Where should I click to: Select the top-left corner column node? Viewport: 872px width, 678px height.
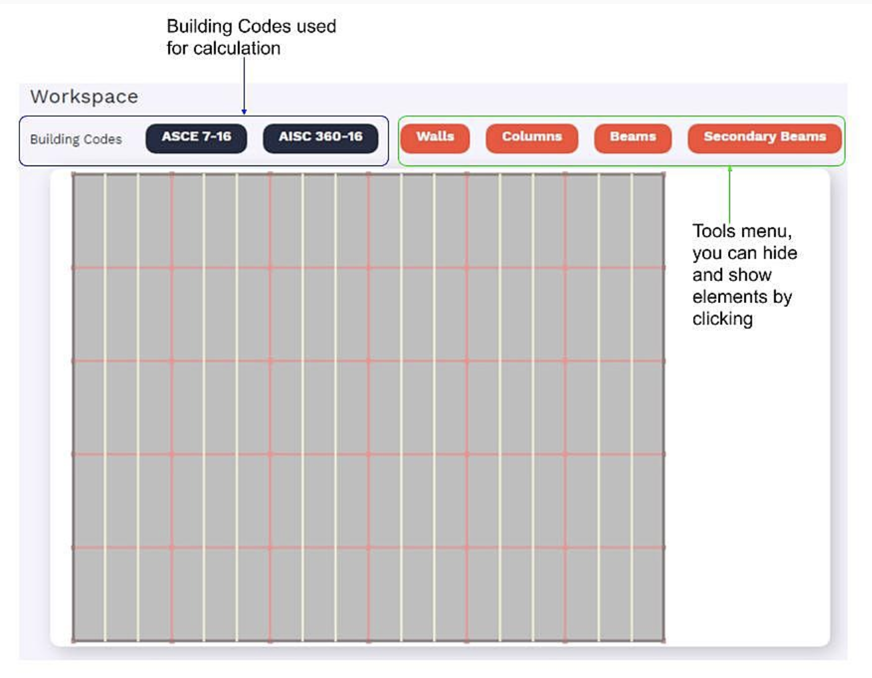(x=73, y=174)
